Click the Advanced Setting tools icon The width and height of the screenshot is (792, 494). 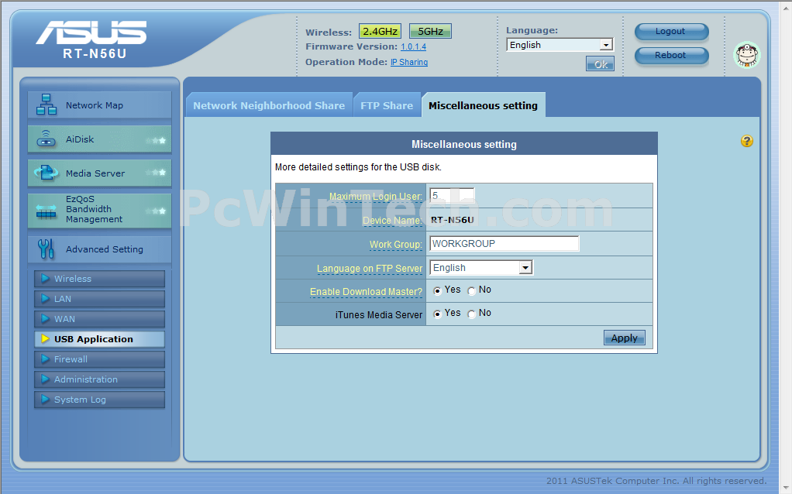point(46,249)
